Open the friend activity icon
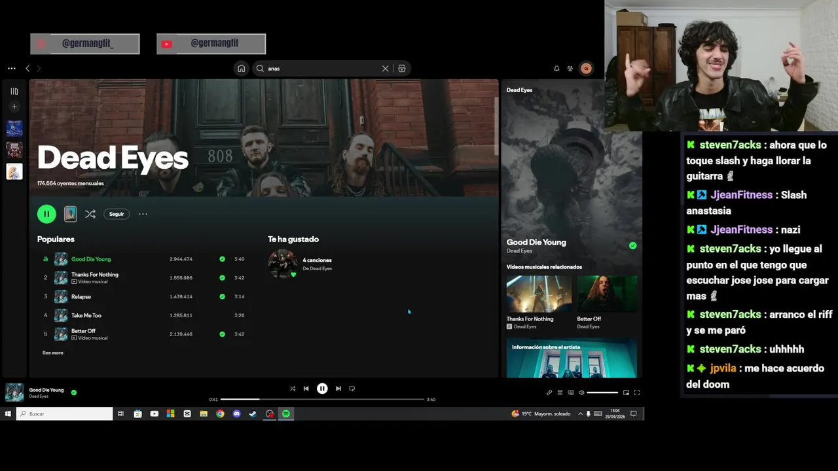Viewport: 838px width, 471px height. click(x=570, y=68)
